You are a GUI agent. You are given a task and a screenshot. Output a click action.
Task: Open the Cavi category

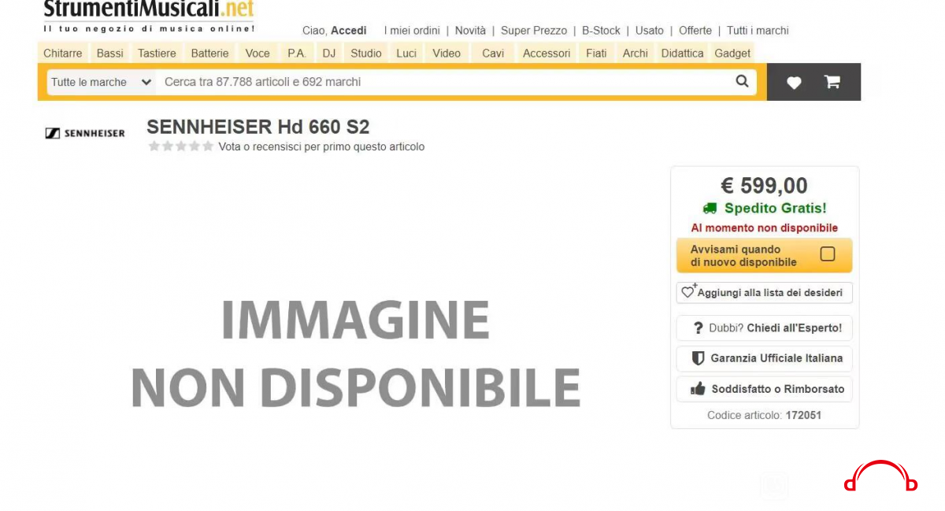[x=493, y=54]
